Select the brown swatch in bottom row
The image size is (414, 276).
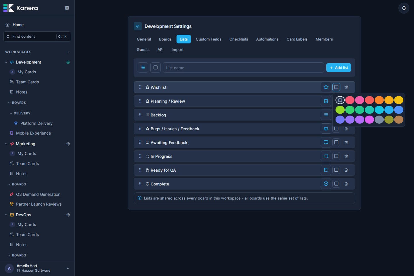[x=399, y=120]
